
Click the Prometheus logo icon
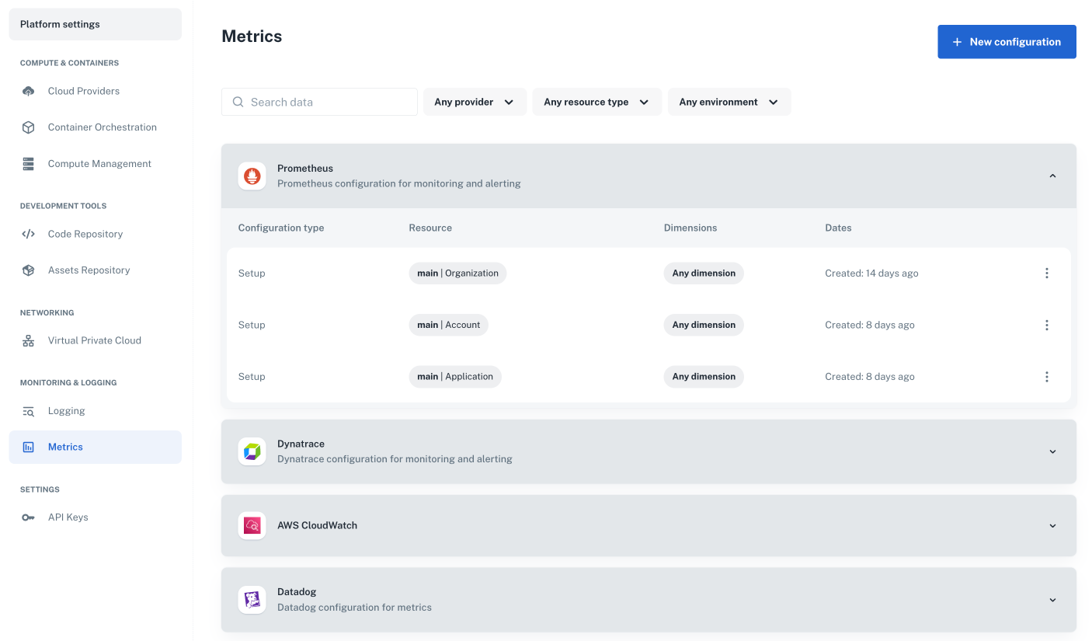252,176
